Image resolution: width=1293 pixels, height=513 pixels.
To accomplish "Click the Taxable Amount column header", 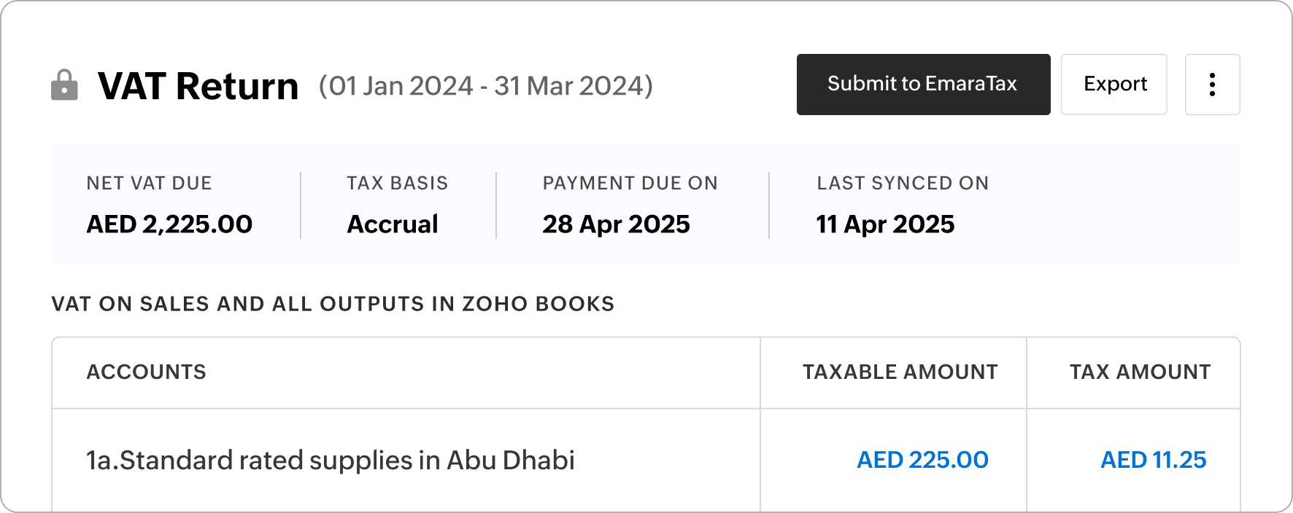I will point(900,372).
